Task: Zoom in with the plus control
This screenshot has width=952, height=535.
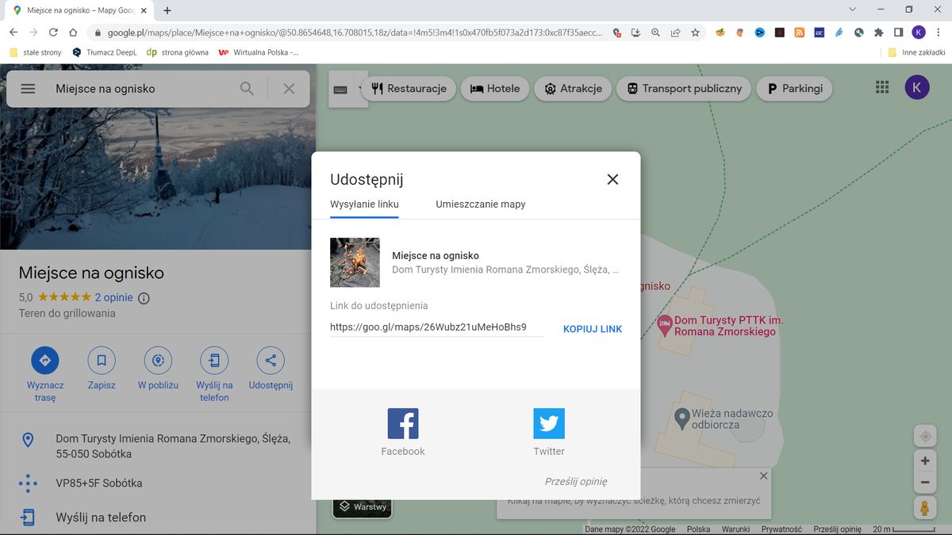Action: click(925, 460)
